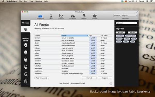Click the Upgrade basket icon
This screenshot has height=97, width=155.
95,17
